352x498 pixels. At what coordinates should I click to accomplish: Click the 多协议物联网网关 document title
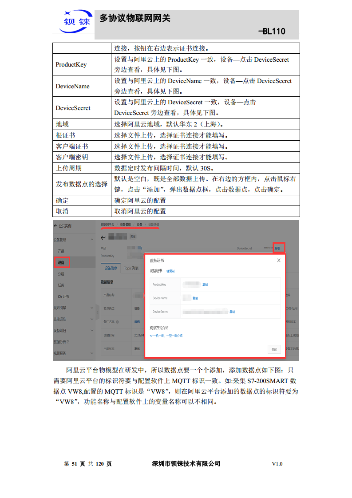(135, 18)
